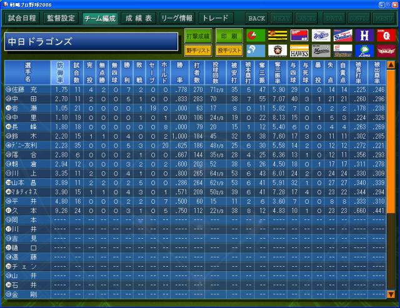Select player row 中里
Viewport: 400px width, 308px height.
coord(195,117)
